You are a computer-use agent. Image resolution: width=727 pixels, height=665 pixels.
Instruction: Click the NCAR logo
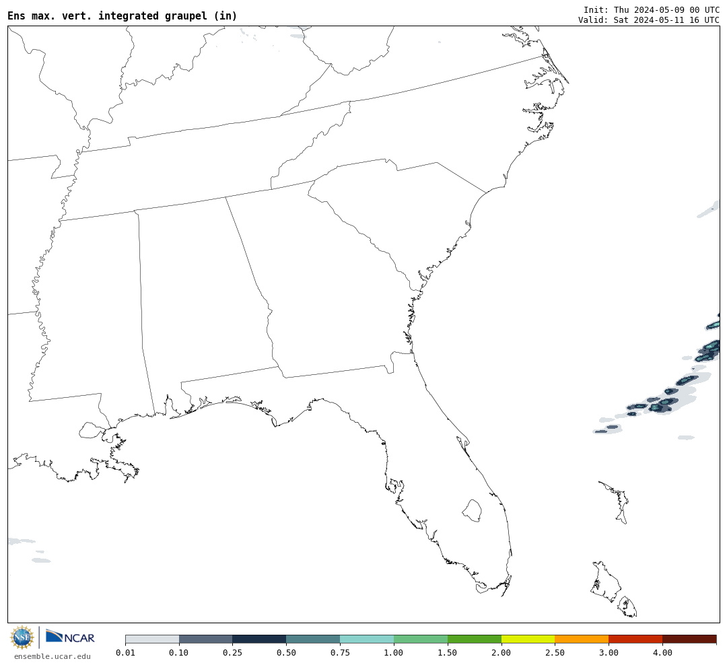(x=70, y=637)
